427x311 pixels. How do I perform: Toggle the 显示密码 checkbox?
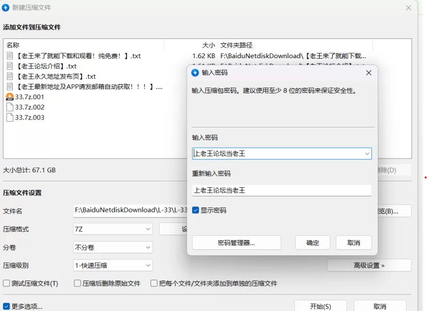click(196, 210)
